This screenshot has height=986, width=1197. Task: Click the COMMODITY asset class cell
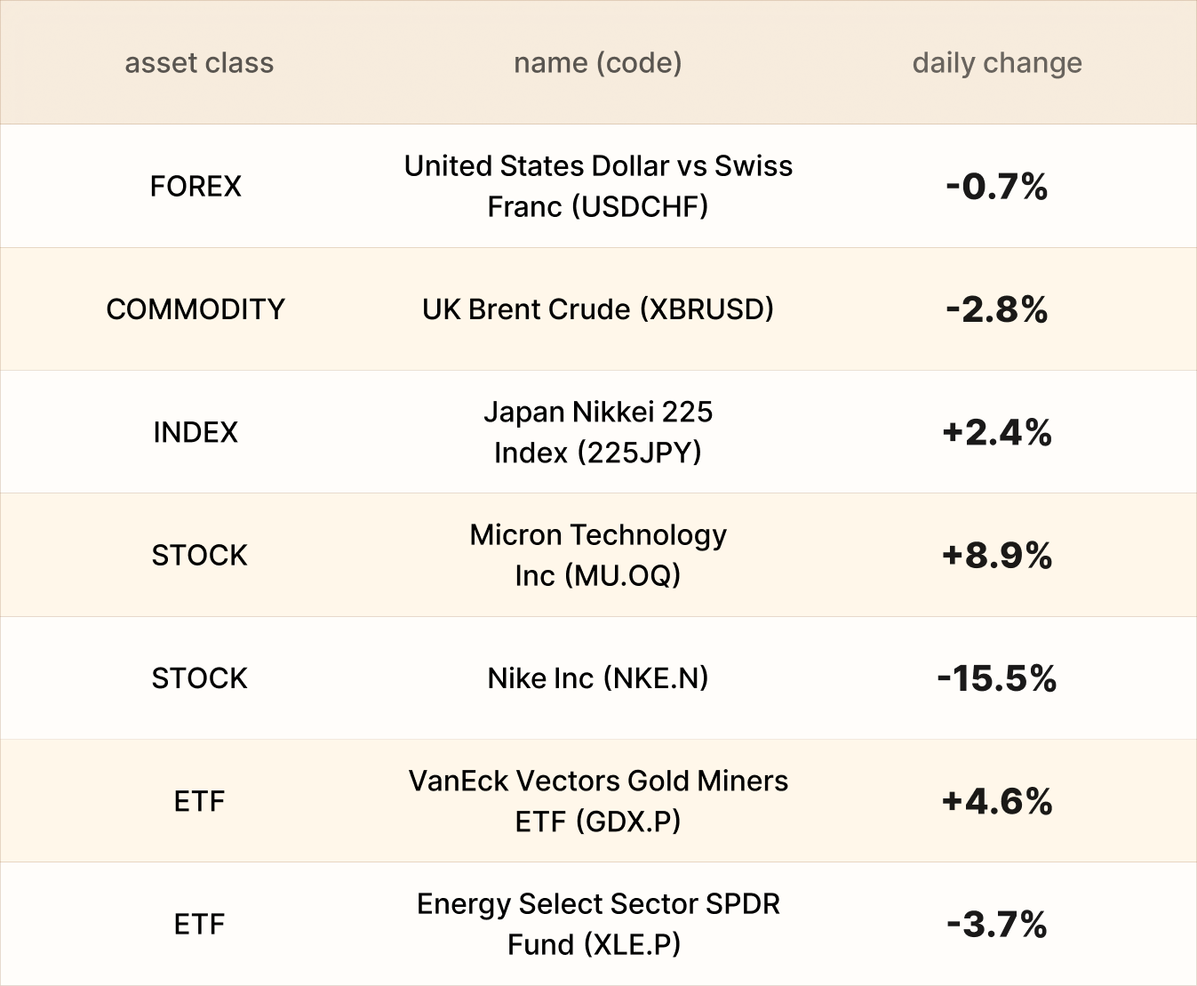[196, 309]
